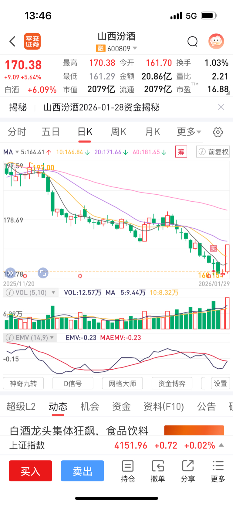Open the stock search magnifier
The height and width of the screenshot is (505, 233).
coord(192,41)
